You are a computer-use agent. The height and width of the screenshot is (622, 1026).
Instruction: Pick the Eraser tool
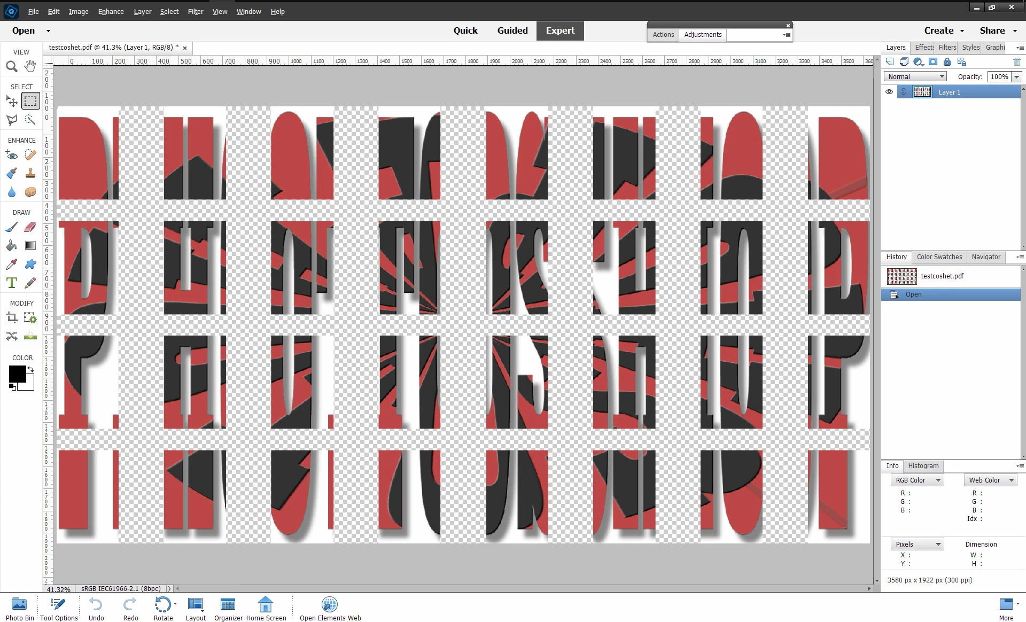(x=30, y=227)
